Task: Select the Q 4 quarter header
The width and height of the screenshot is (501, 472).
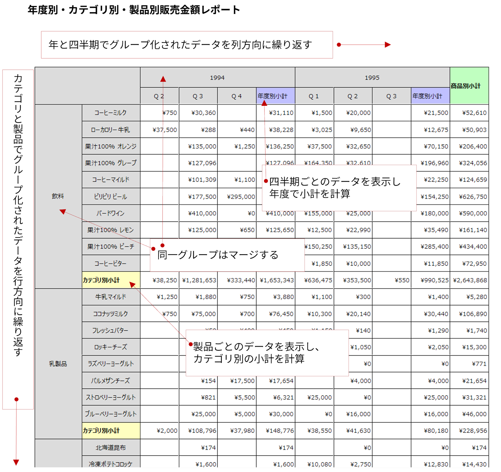Action: 237,96
